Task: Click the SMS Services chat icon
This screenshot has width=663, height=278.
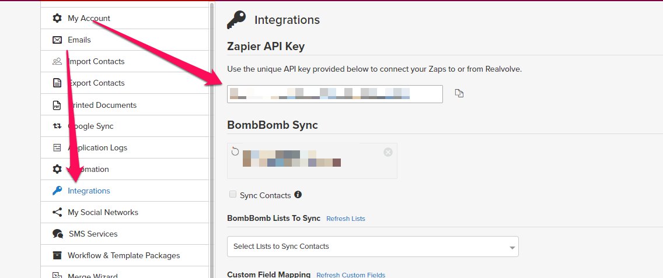Action: click(58, 234)
